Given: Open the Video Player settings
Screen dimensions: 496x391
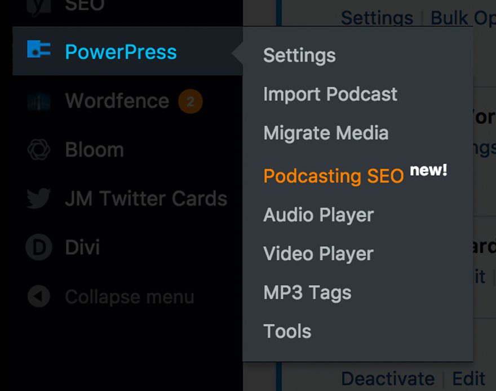Looking at the screenshot, I should pos(318,254).
